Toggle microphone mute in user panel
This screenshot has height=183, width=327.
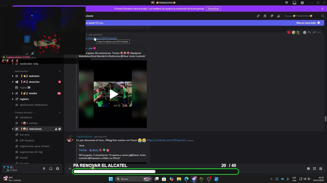44,169
